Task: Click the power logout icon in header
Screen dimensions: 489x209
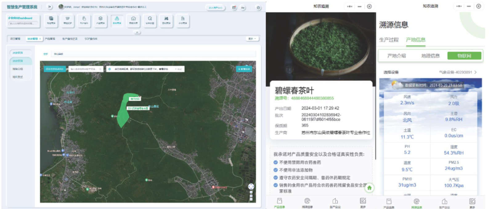Action: (x=258, y=8)
